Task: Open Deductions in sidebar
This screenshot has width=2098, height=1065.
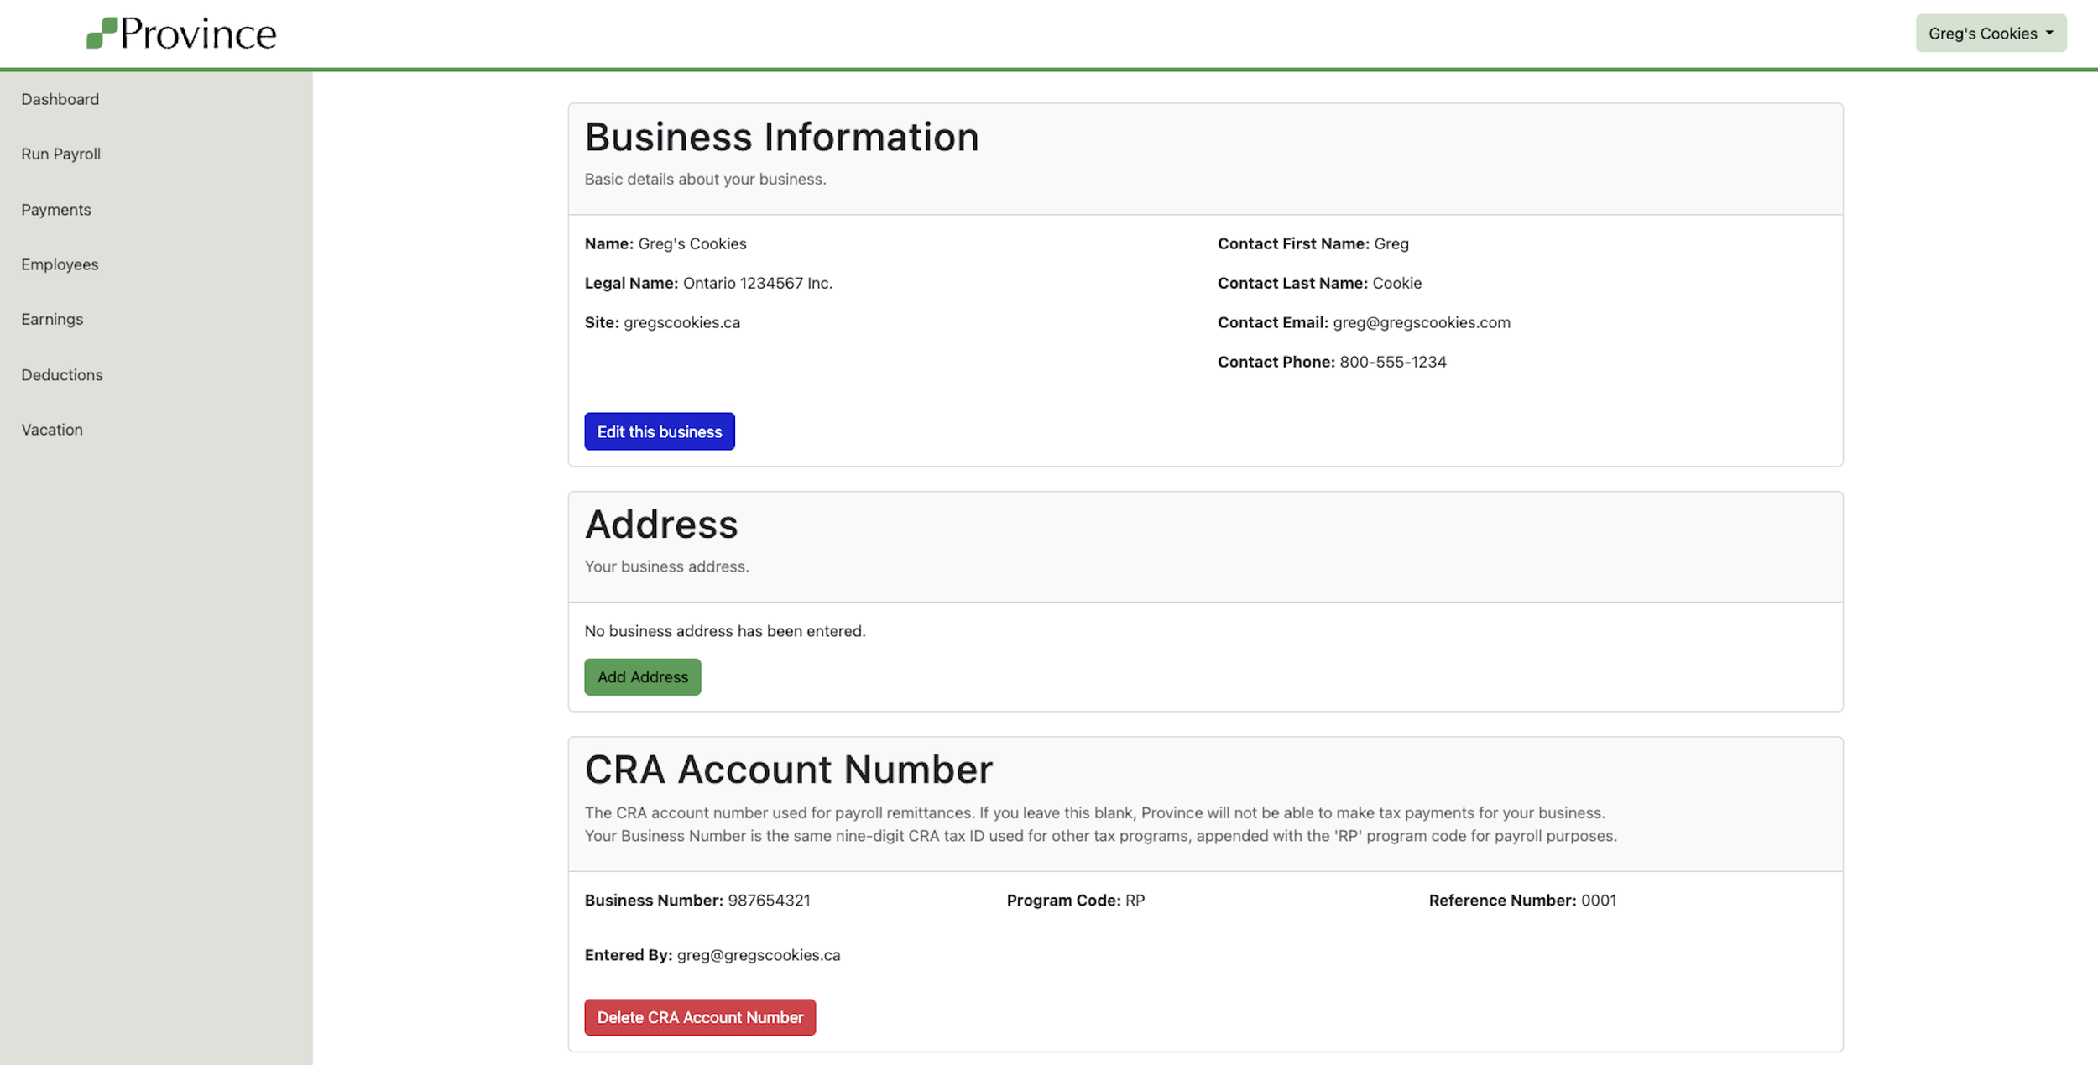Action: 62,374
